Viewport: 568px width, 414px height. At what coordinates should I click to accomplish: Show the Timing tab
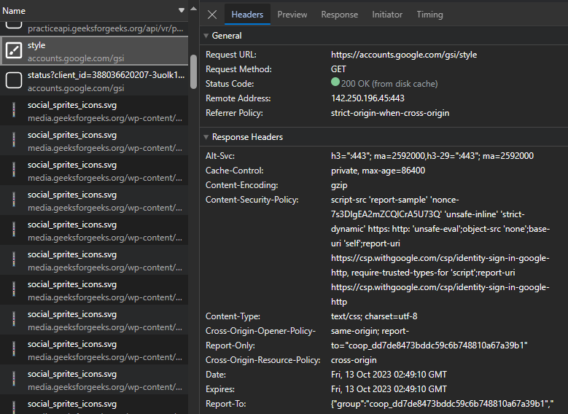429,15
